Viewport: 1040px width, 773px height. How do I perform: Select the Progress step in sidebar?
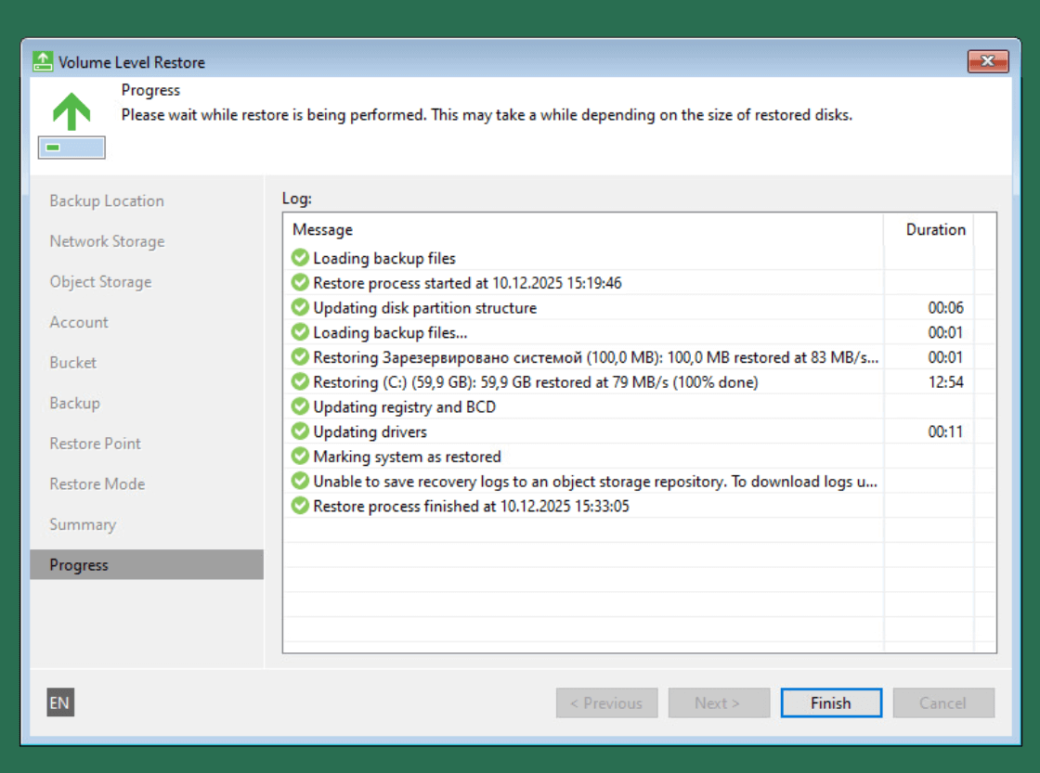pos(79,565)
